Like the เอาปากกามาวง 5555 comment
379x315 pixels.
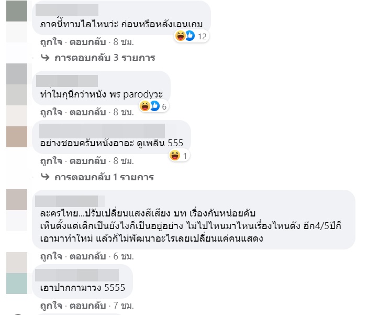coord(51,306)
